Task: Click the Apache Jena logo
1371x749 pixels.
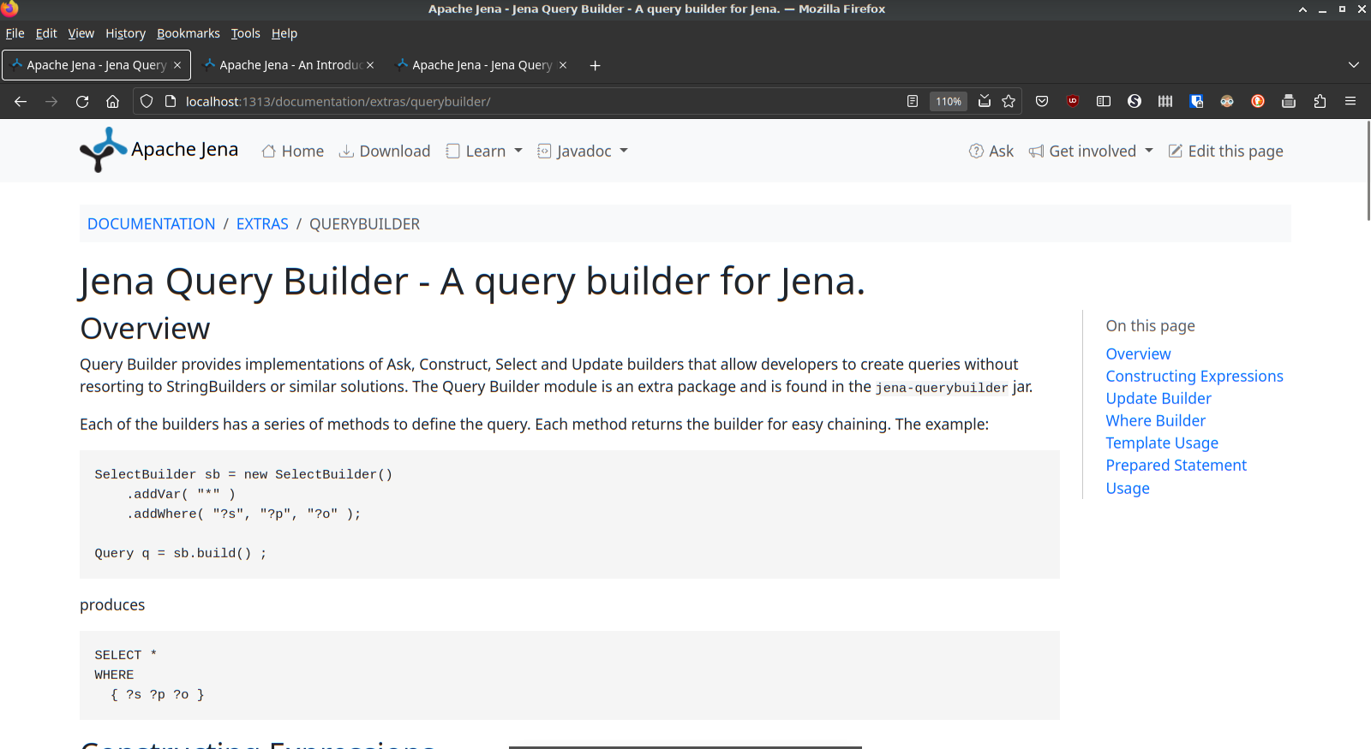Action: click(x=159, y=150)
